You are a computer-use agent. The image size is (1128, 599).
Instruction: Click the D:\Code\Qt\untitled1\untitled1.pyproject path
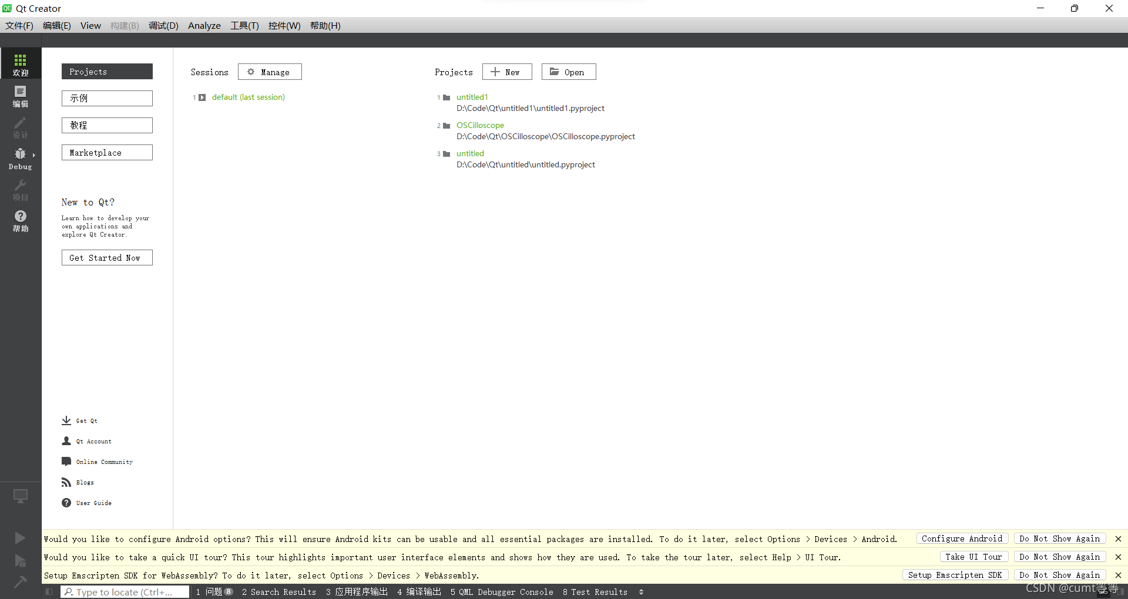point(531,109)
